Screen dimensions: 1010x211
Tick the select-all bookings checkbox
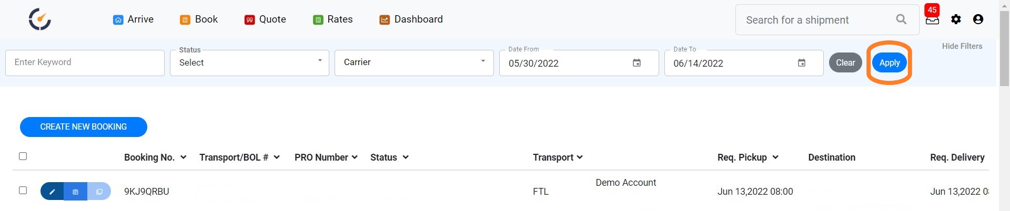[23, 156]
